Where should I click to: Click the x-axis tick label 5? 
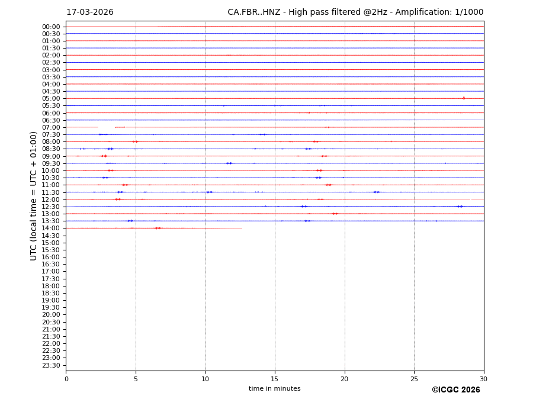pos(136,379)
